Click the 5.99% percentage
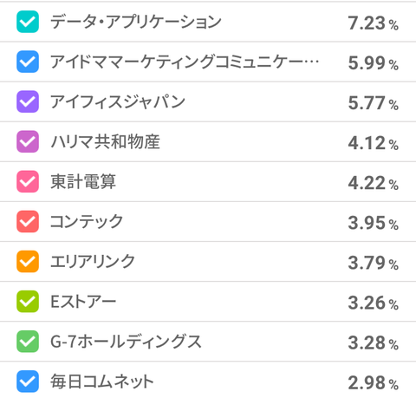The width and height of the screenshot is (416, 398). [374, 63]
